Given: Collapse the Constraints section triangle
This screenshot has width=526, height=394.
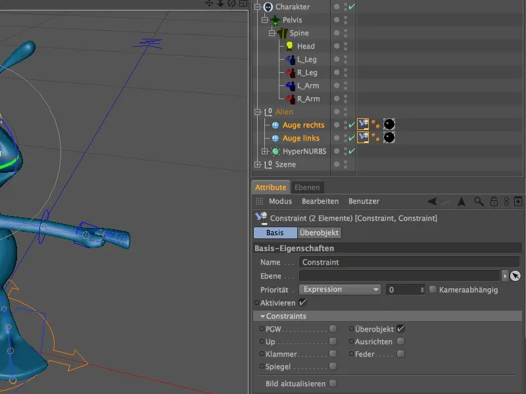Looking at the screenshot, I should (x=262, y=316).
